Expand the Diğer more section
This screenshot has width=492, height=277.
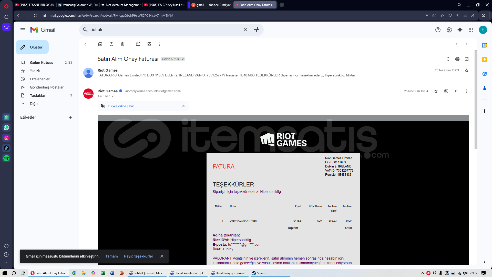pyautogui.click(x=34, y=104)
